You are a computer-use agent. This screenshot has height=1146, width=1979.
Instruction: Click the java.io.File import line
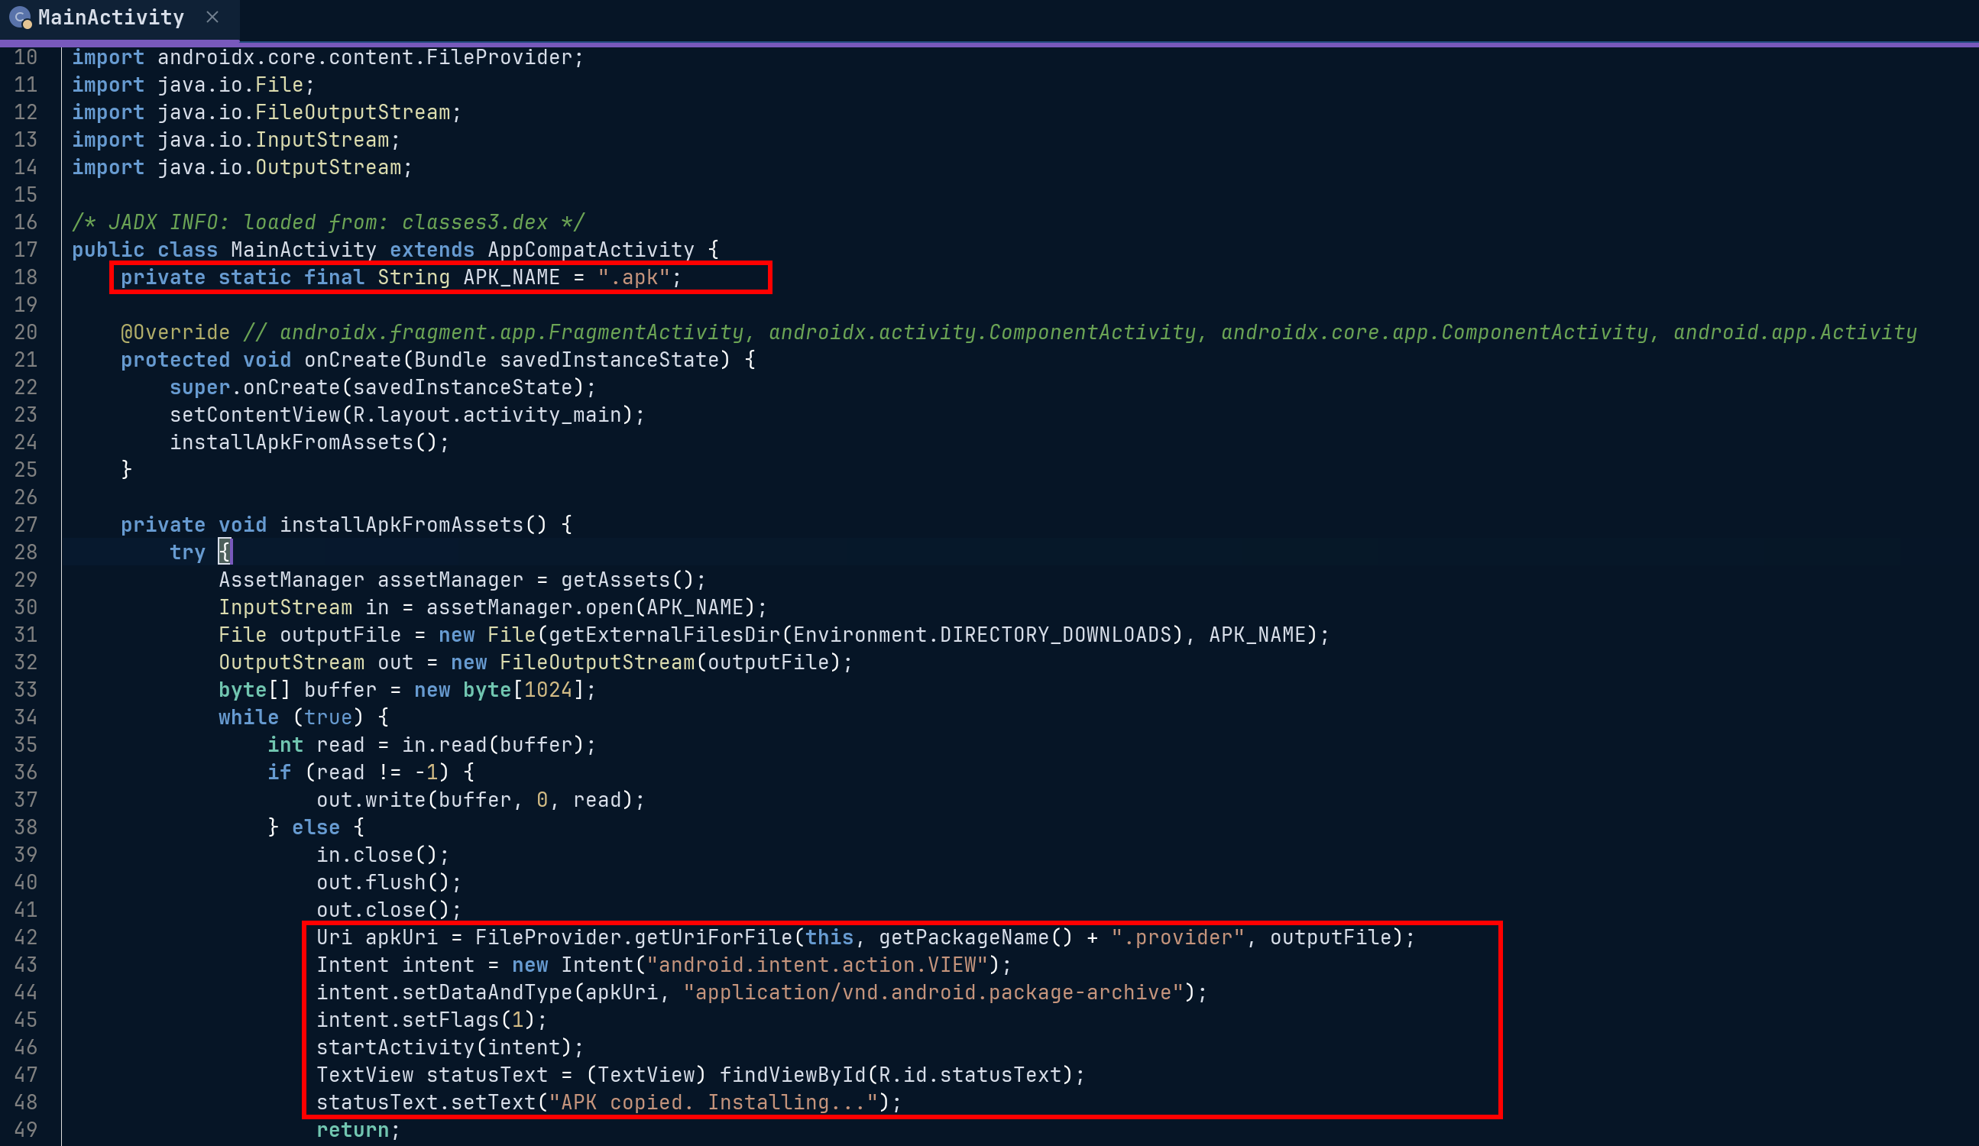(193, 85)
